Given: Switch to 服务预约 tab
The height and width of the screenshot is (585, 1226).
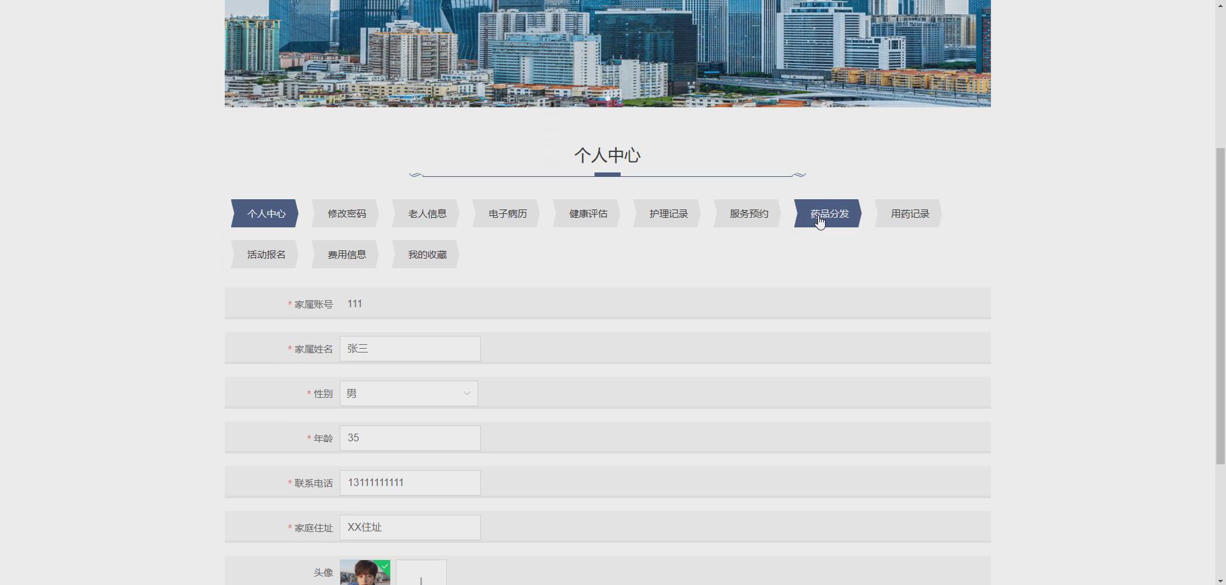Looking at the screenshot, I should [748, 213].
